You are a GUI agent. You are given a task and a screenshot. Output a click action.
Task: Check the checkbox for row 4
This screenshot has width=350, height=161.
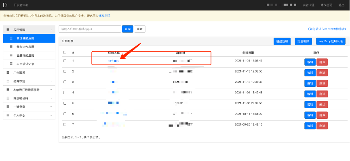pyautogui.click(x=65, y=92)
